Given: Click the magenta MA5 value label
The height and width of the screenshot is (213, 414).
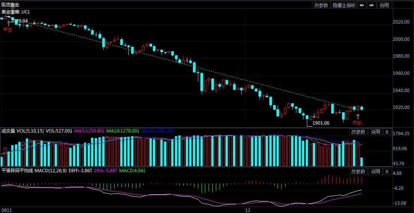Looking at the screenshot, I should (90, 131).
